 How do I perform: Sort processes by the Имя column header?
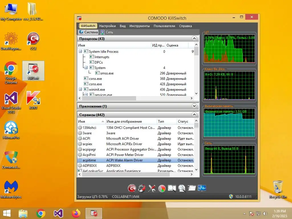coord(114,45)
